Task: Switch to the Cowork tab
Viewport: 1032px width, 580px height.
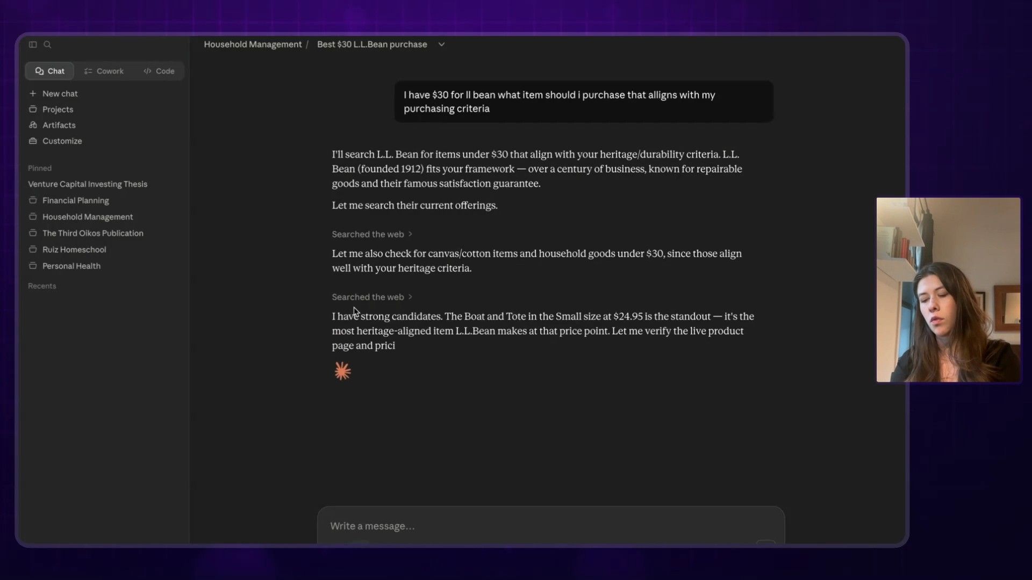Action: (104, 71)
